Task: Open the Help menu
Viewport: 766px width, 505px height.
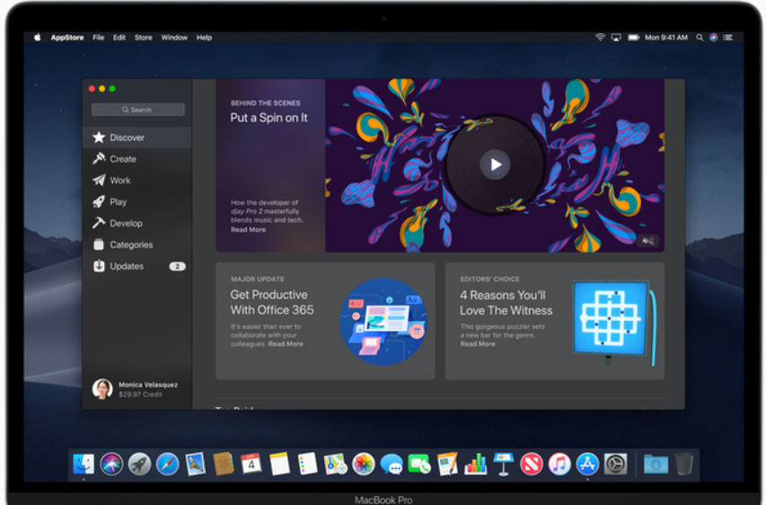Action: [x=204, y=38]
